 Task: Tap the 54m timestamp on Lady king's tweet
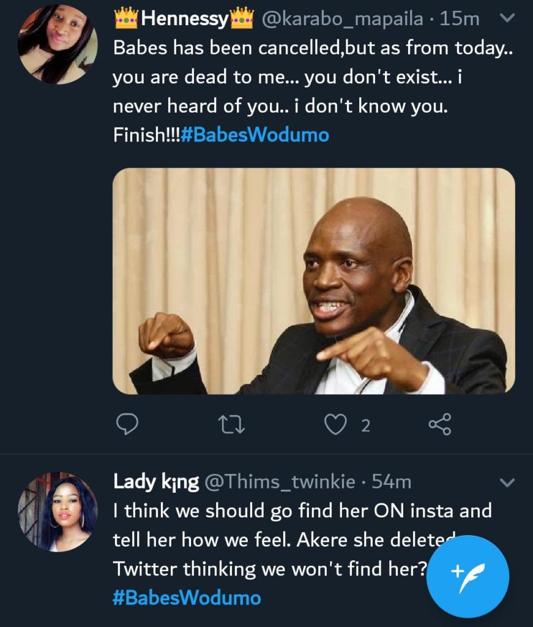click(x=392, y=482)
